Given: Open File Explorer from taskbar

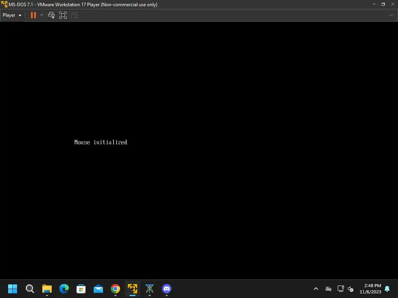Looking at the screenshot, I should [47, 289].
